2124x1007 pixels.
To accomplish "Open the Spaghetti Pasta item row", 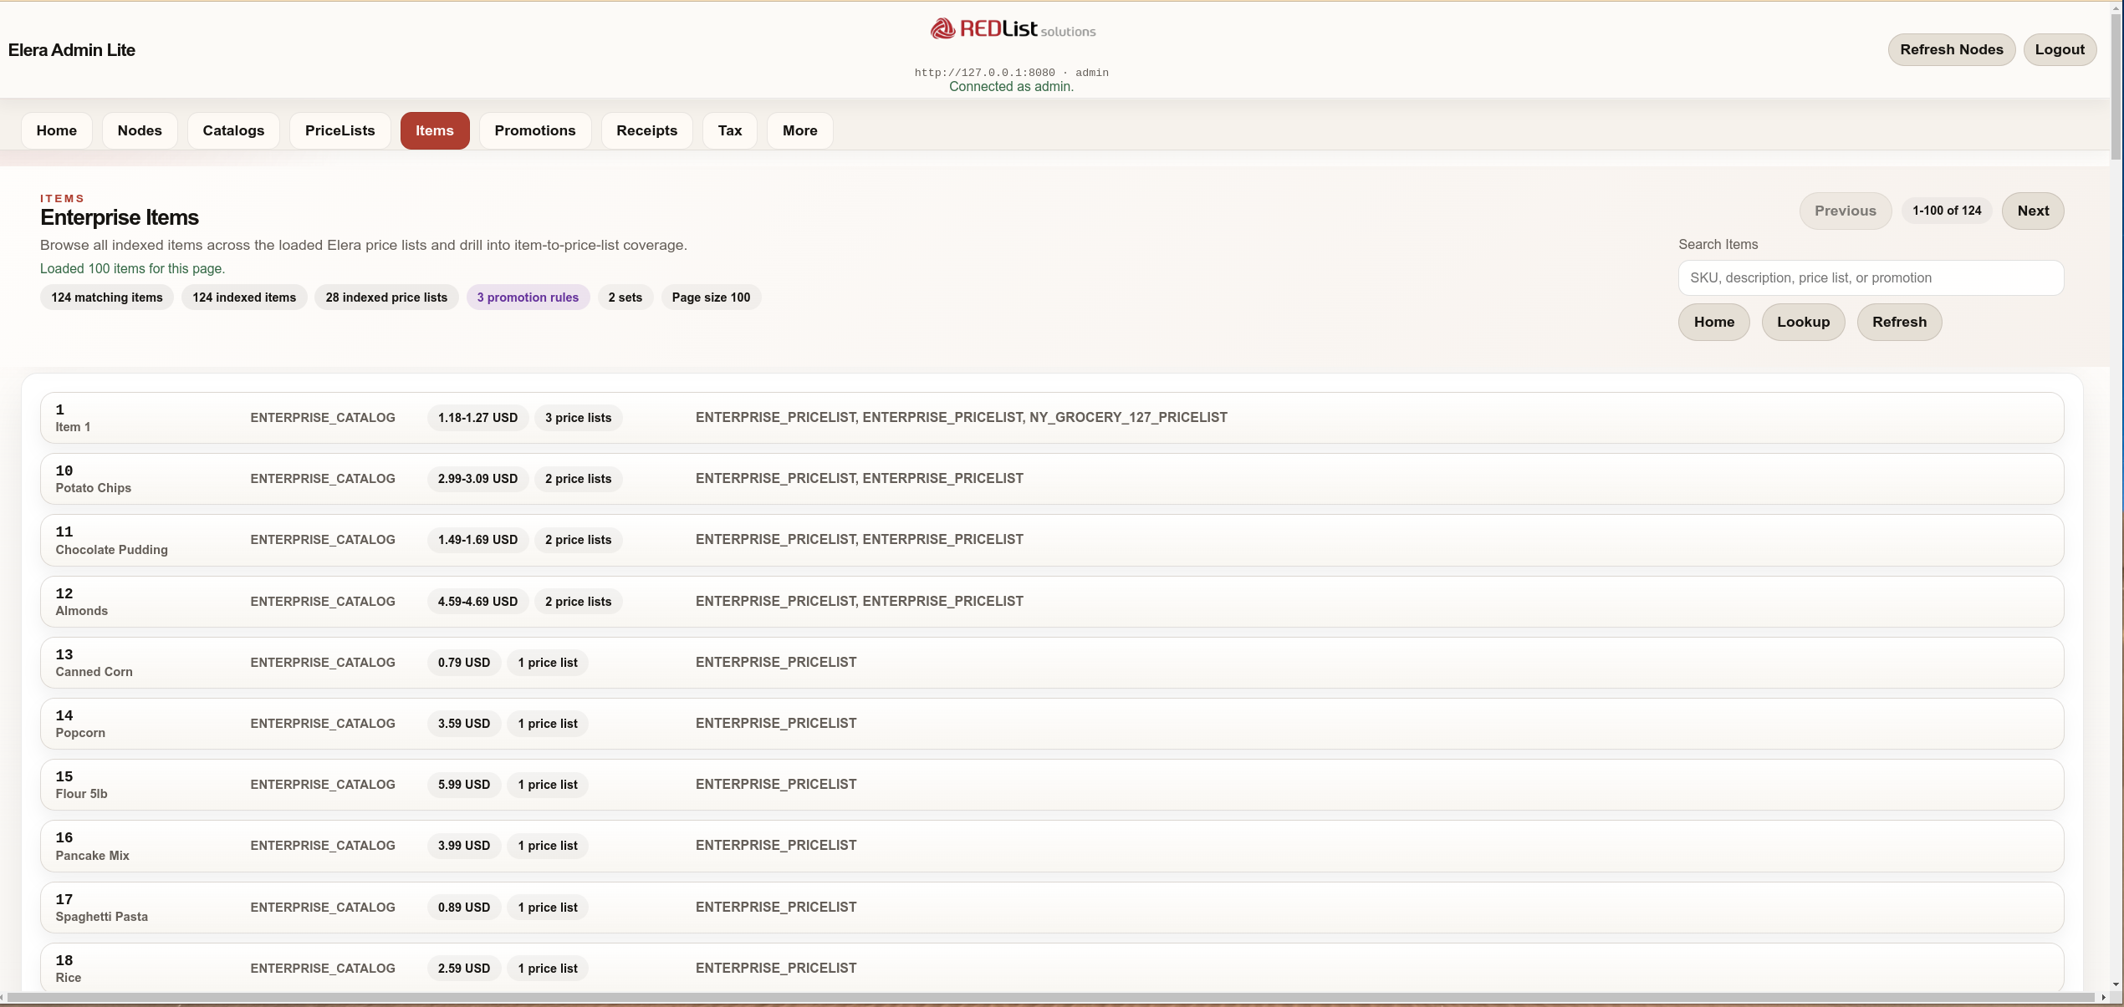I will tap(1052, 908).
